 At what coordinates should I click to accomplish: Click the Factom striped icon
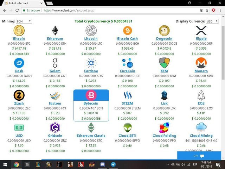pyautogui.click(x=55, y=96)
